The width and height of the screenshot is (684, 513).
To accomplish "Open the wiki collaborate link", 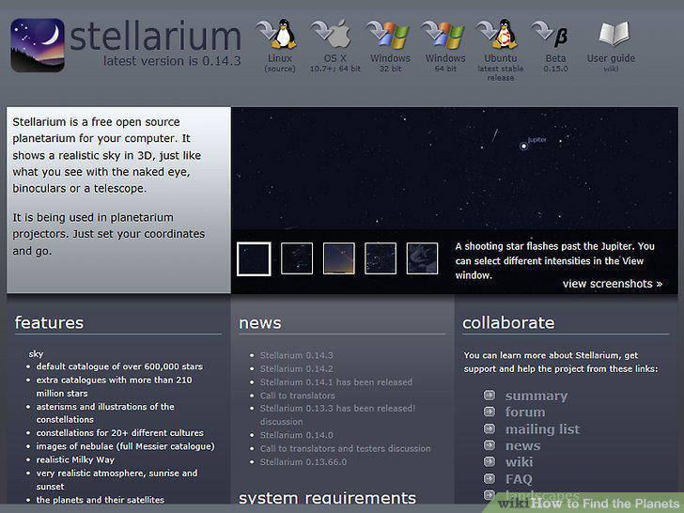I will 519,462.
